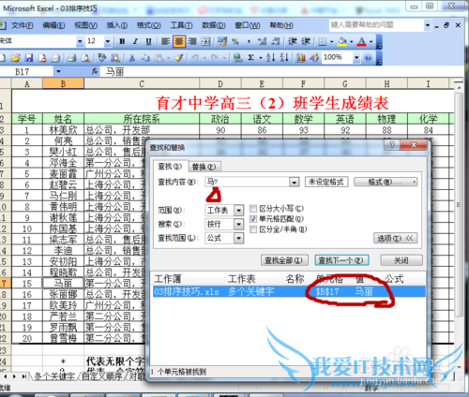This screenshot has height=397, width=469.
Task: Click the increase indent icon
Action: coord(306,41)
